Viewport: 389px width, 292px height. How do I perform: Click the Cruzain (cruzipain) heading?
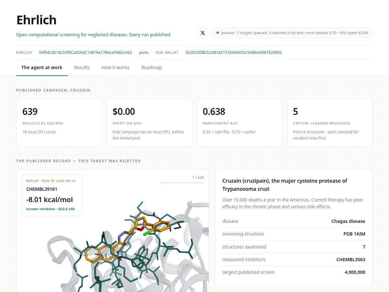tap(285, 185)
